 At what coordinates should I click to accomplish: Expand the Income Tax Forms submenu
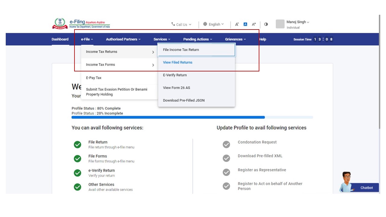[120, 65]
